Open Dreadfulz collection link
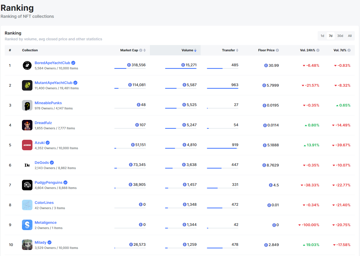This screenshot has width=360, height=256. (43, 123)
